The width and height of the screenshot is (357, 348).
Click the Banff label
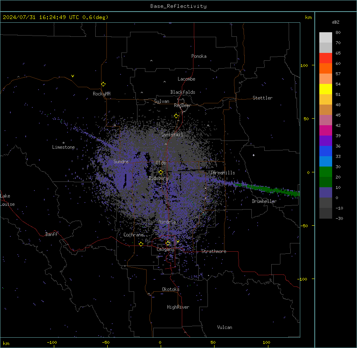click(x=51, y=234)
